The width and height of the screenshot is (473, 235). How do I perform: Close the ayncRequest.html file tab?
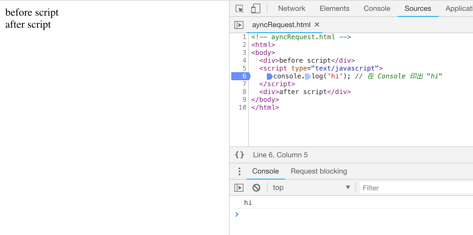(x=317, y=25)
